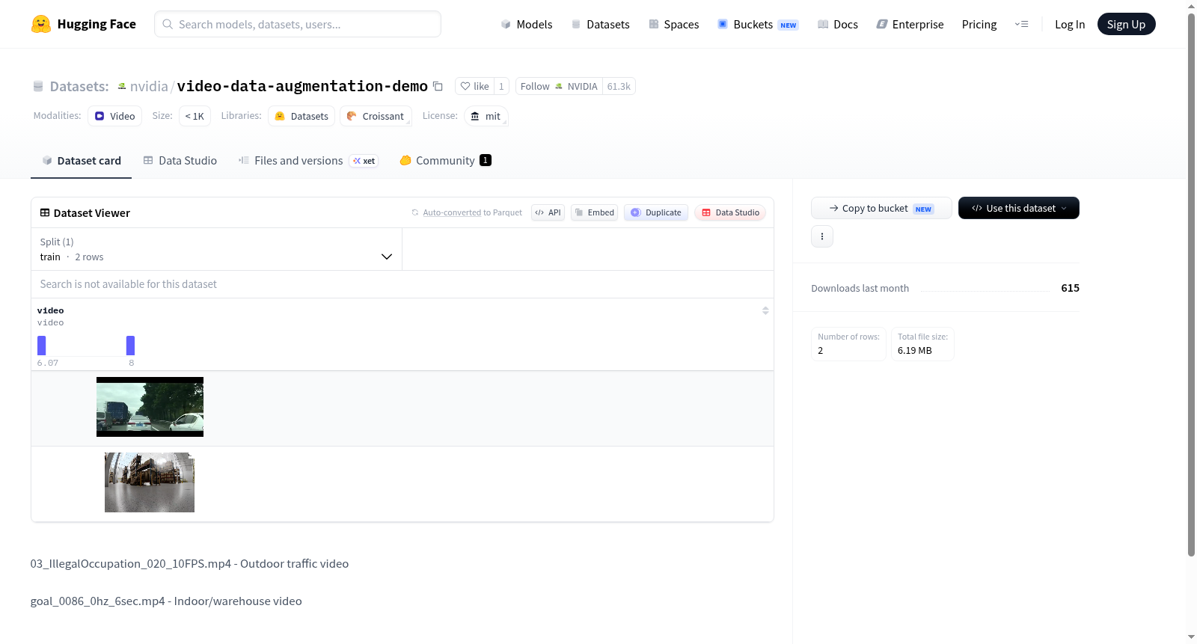
Task: Open Docs in the top navigation
Action: (838, 24)
